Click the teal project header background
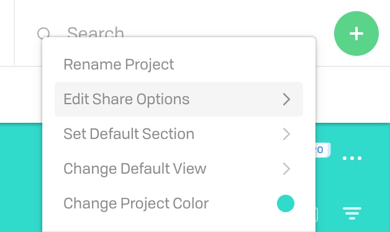The height and width of the screenshot is (232, 390). tap(21, 177)
